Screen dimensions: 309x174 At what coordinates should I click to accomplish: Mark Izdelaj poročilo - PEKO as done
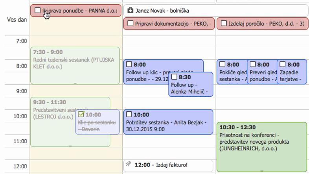pos(224,24)
